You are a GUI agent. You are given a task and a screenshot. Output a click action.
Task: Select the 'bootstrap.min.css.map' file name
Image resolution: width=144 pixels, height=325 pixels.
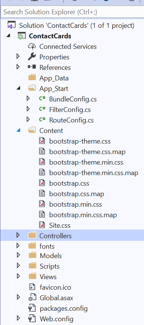[83, 215]
